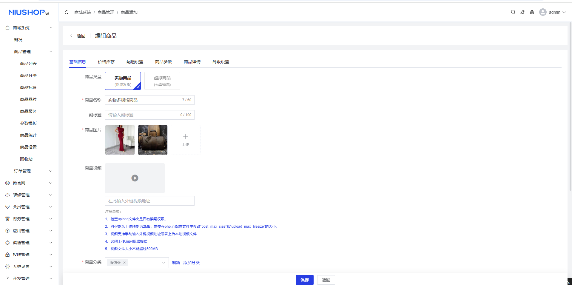Viewport: 572px width, 285px height.
Task: Click the blue 保存 button
Action: point(304,280)
